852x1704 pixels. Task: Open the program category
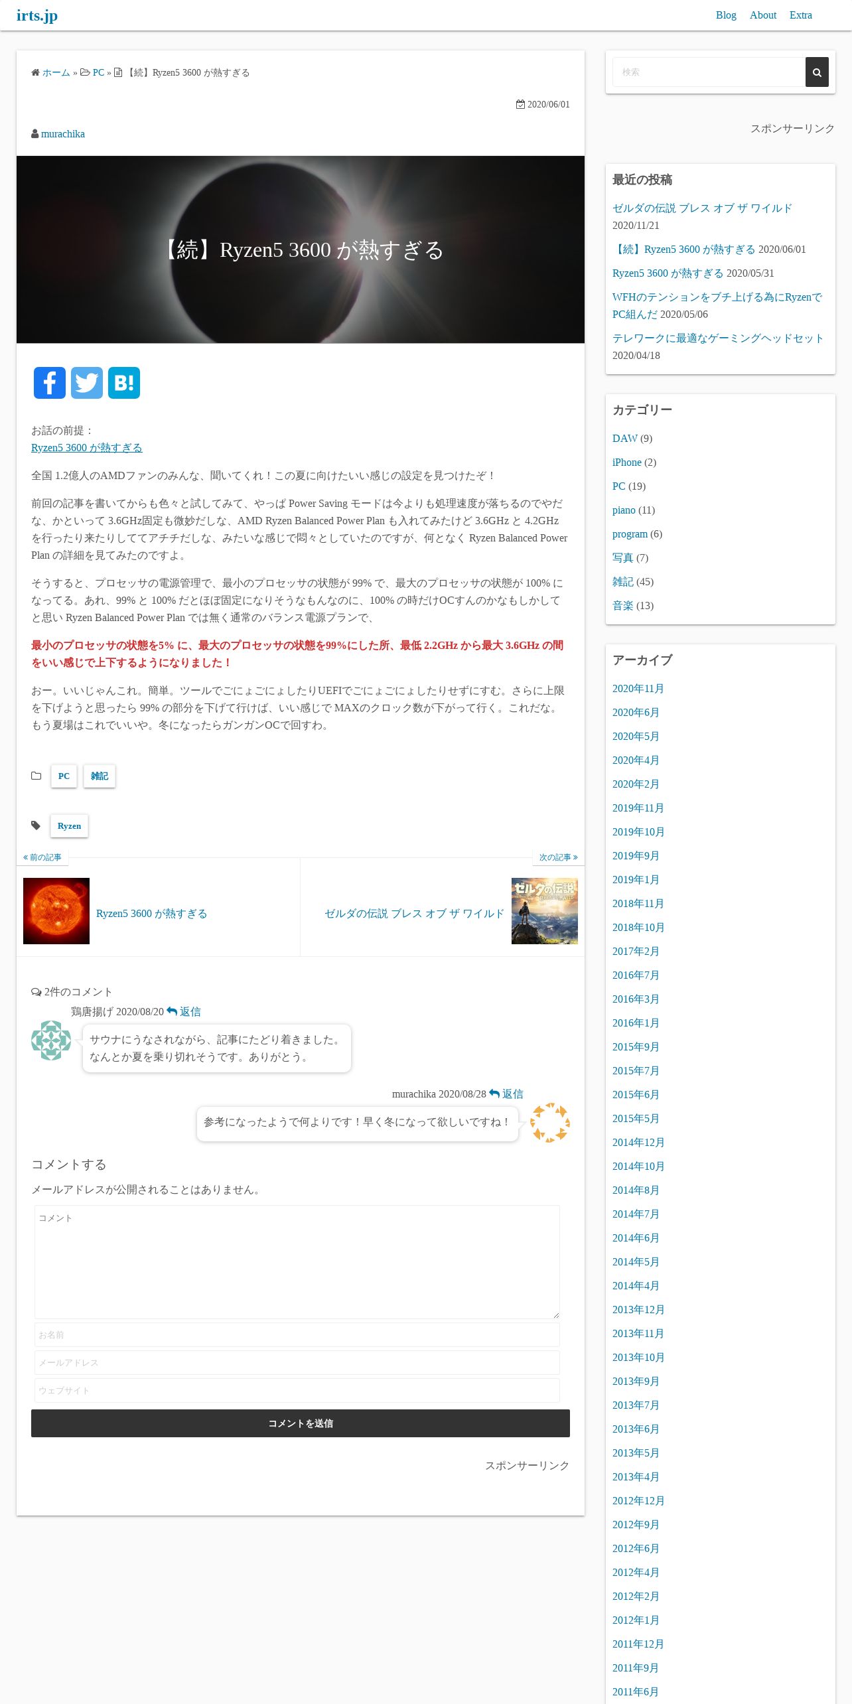coord(630,534)
